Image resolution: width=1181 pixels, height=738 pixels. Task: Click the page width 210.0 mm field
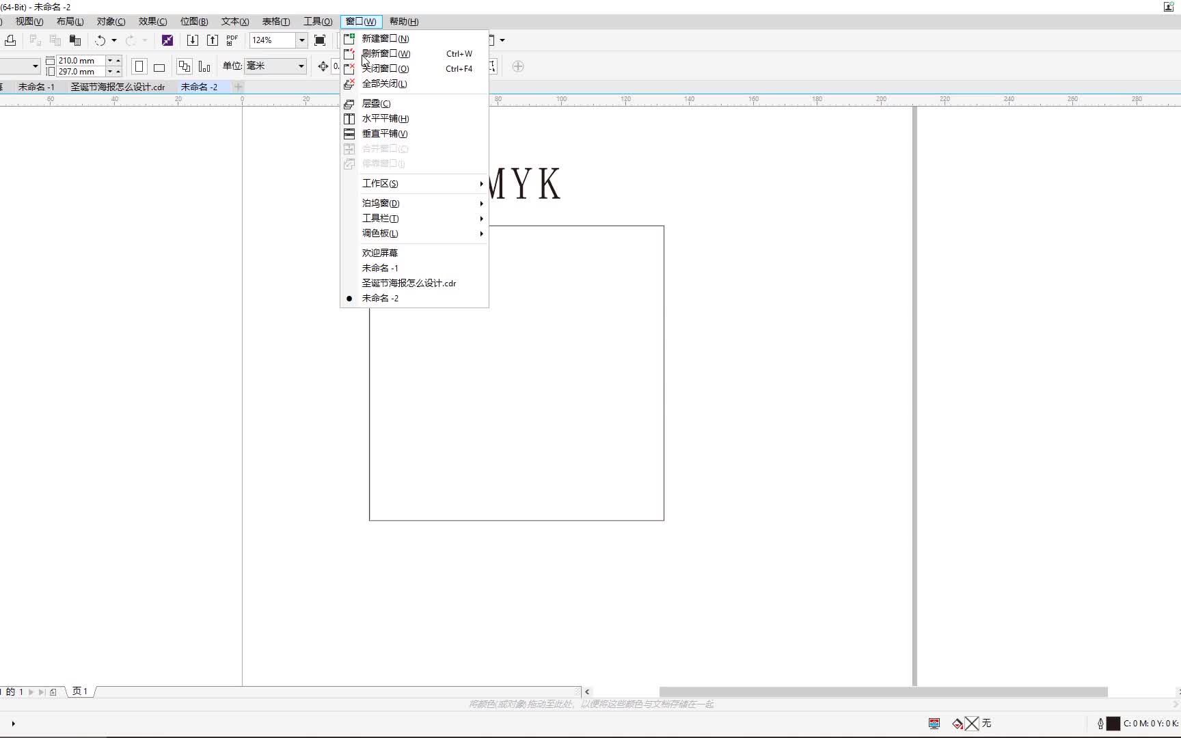(81, 61)
